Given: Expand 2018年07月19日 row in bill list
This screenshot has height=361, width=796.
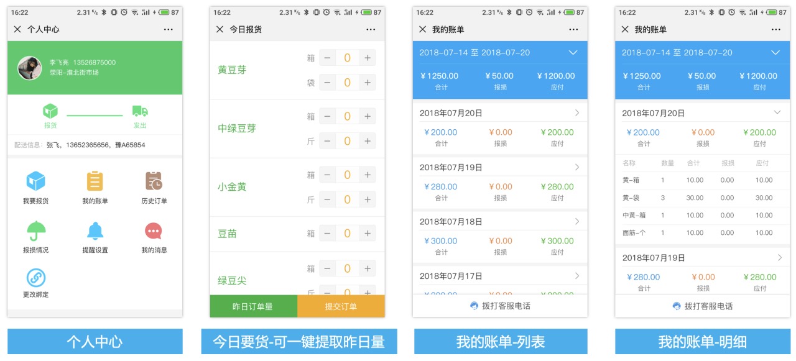Looking at the screenshot, I should (500, 167).
